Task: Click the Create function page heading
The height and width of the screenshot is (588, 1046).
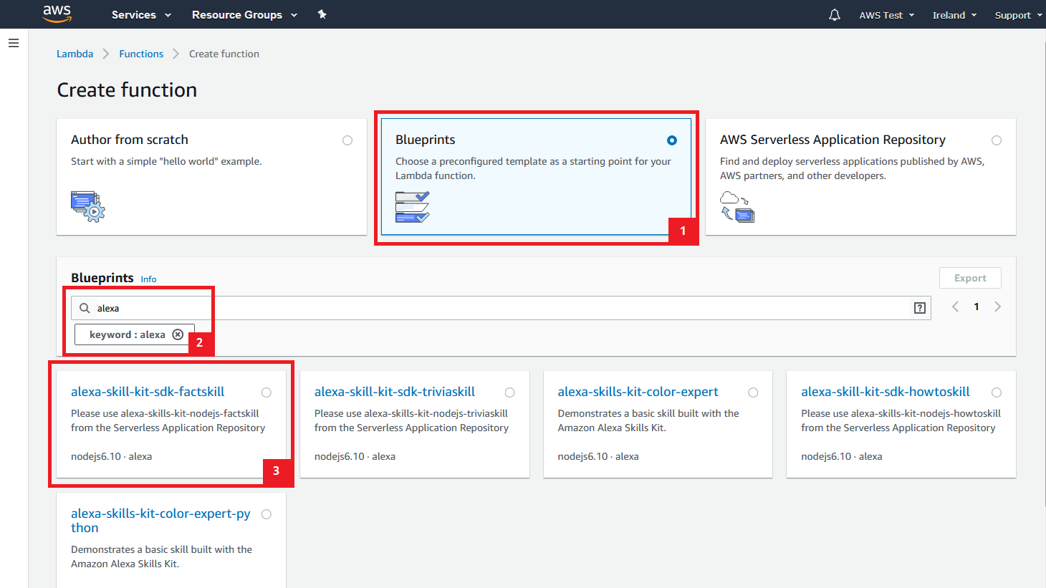Action: tap(127, 90)
